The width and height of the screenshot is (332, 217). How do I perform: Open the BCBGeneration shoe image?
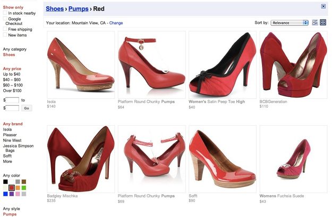pos(293,65)
